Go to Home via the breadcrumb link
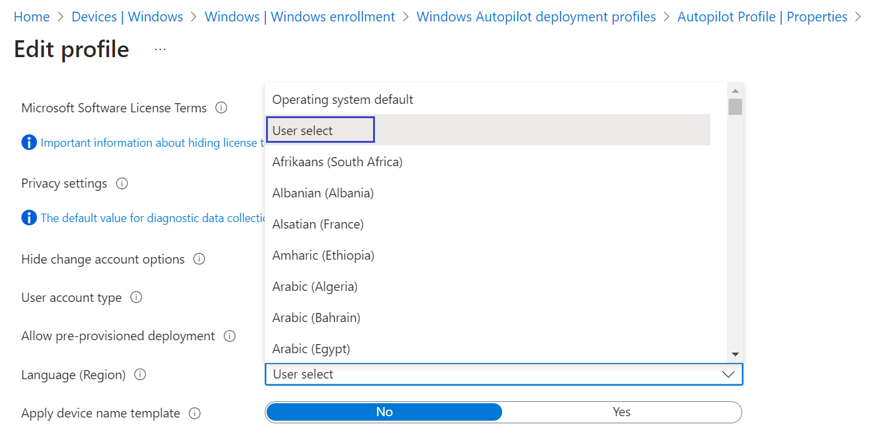This screenshot has width=870, height=435. [31, 16]
